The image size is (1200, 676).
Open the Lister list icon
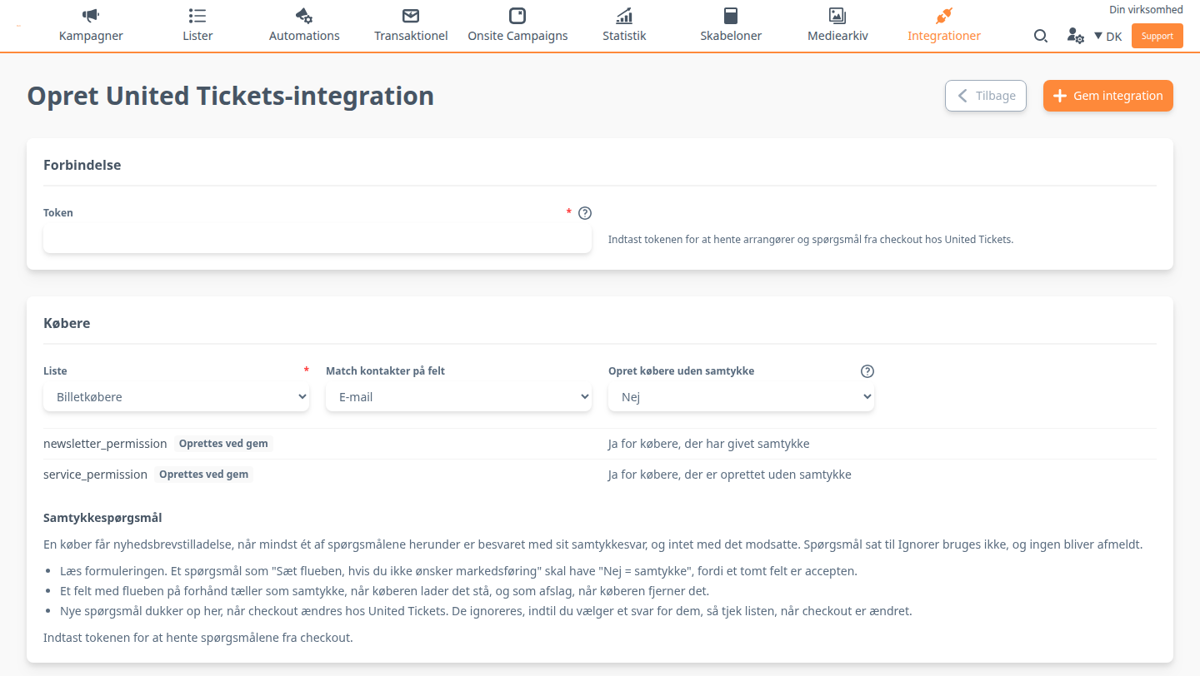[x=197, y=16]
